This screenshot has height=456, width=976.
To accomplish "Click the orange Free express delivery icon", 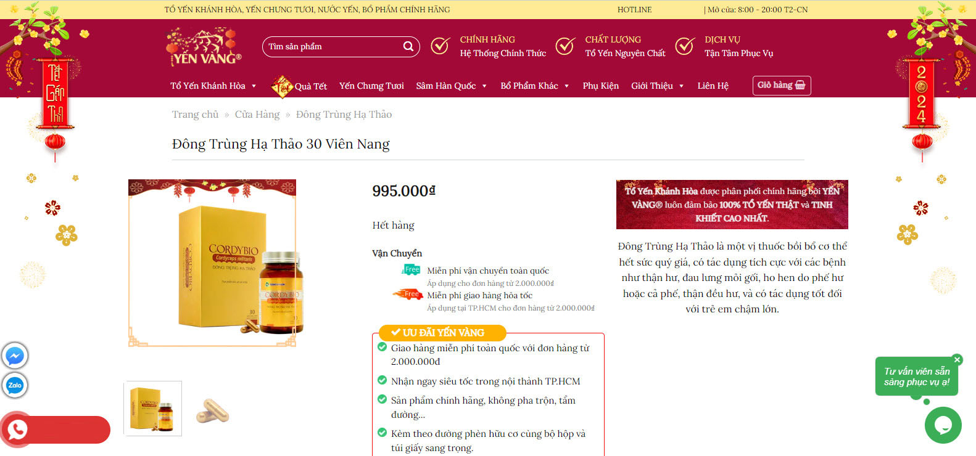I will tap(407, 294).
